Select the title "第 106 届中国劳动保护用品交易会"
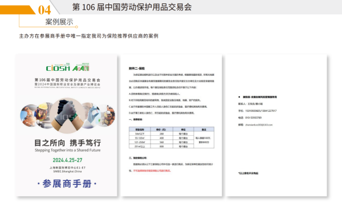 point(132,7)
